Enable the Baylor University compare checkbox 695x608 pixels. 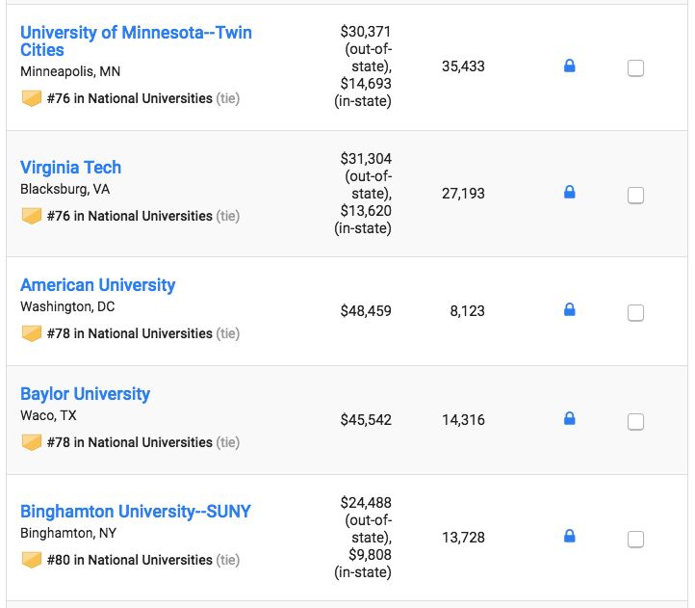coord(635,422)
